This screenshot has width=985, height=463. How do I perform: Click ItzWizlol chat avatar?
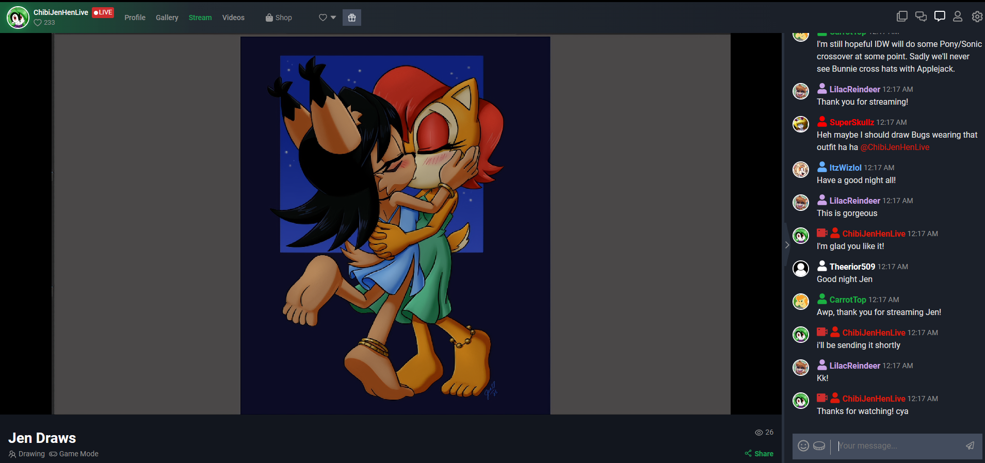(801, 170)
